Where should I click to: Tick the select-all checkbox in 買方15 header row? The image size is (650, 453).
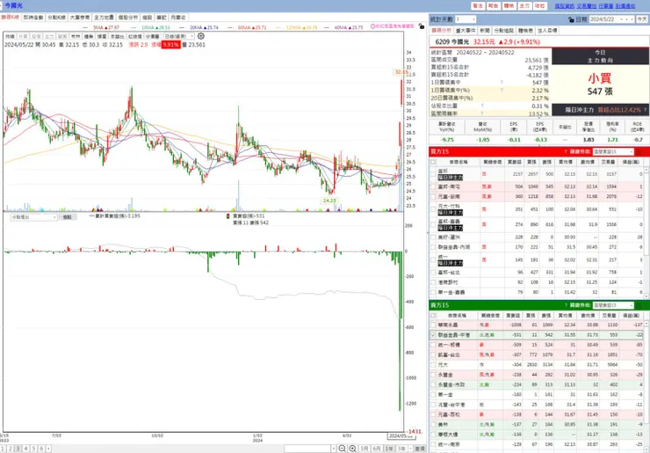[x=433, y=162]
